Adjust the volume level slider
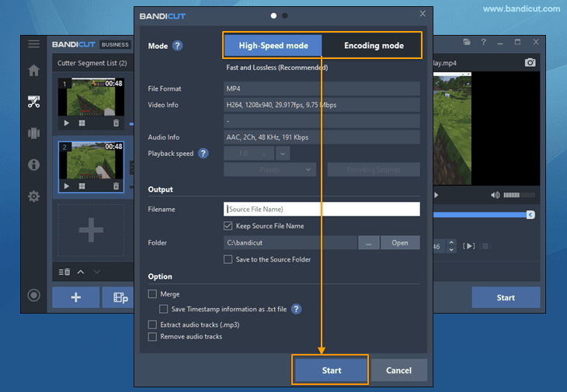The image size is (567, 392). tap(520, 195)
